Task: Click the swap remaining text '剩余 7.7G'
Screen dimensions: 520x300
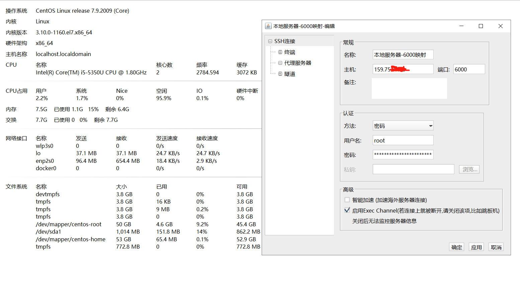Action: pos(106,120)
